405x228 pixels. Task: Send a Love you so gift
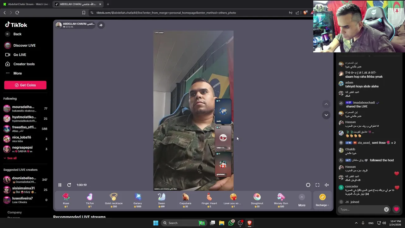[x=233, y=200]
